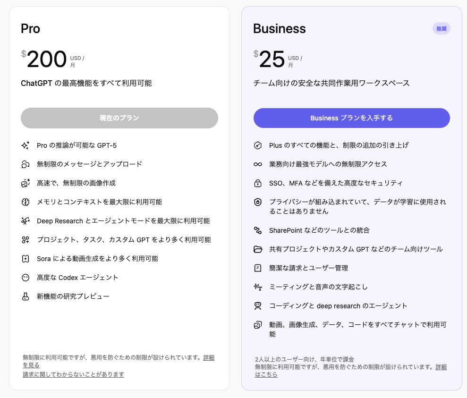Open 請求に関してわからないことがあります link

(x=73, y=374)
